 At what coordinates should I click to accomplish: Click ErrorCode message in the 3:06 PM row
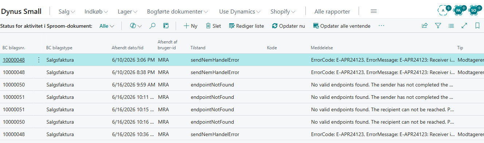[x=382, y=60]
